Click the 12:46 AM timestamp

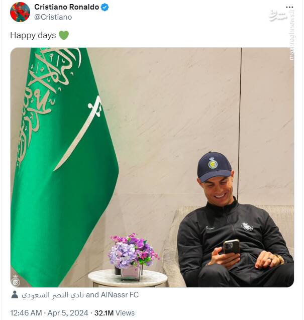[26, 313]
